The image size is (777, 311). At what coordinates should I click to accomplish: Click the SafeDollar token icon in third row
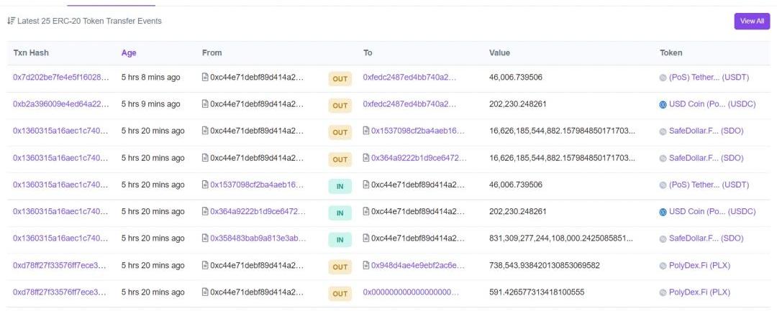[663, 131]
